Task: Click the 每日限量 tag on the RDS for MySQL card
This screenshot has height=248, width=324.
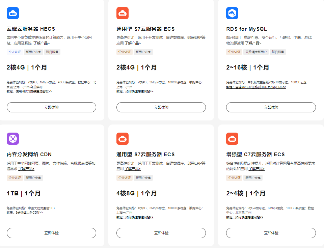Action: pos(278,52)
